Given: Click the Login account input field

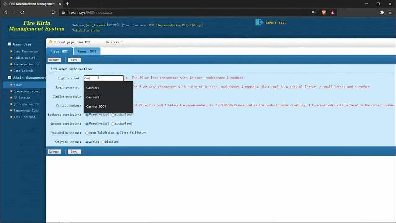Looking at the screenshot, I should point(104,78).
